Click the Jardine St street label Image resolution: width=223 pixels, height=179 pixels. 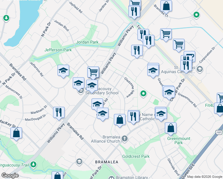tap(104, 6)
